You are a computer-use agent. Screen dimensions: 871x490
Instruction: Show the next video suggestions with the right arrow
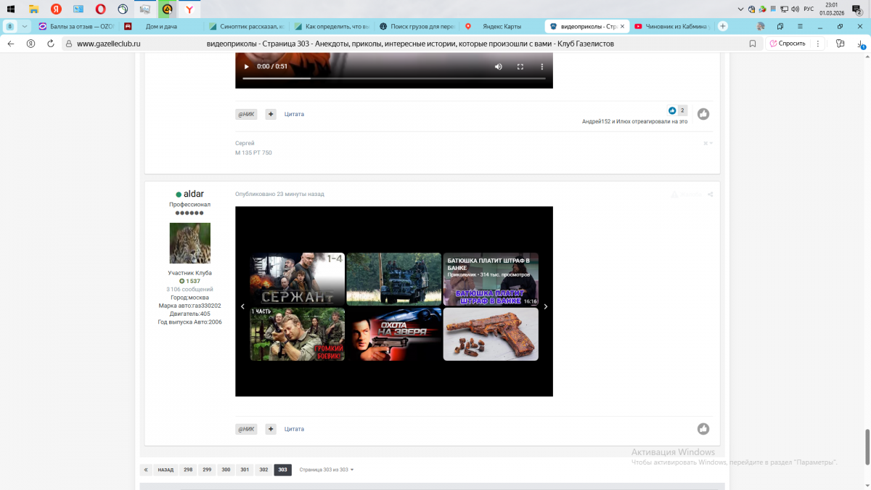pyautogui.click(x=546, y=307)
